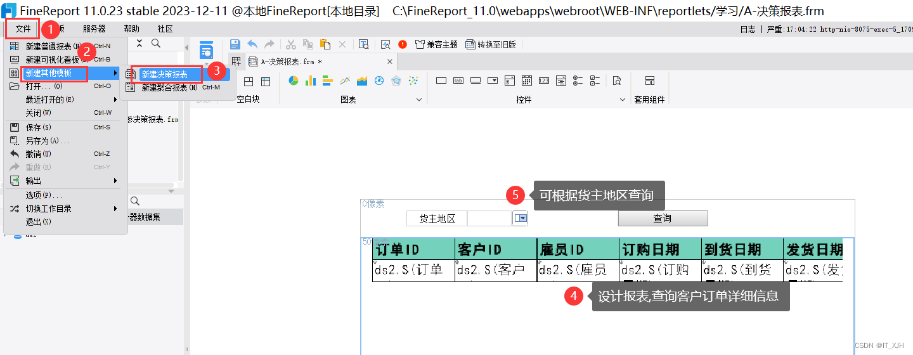
Task: Click the 转换至旧版 button
Action: (x=491, y=44)
